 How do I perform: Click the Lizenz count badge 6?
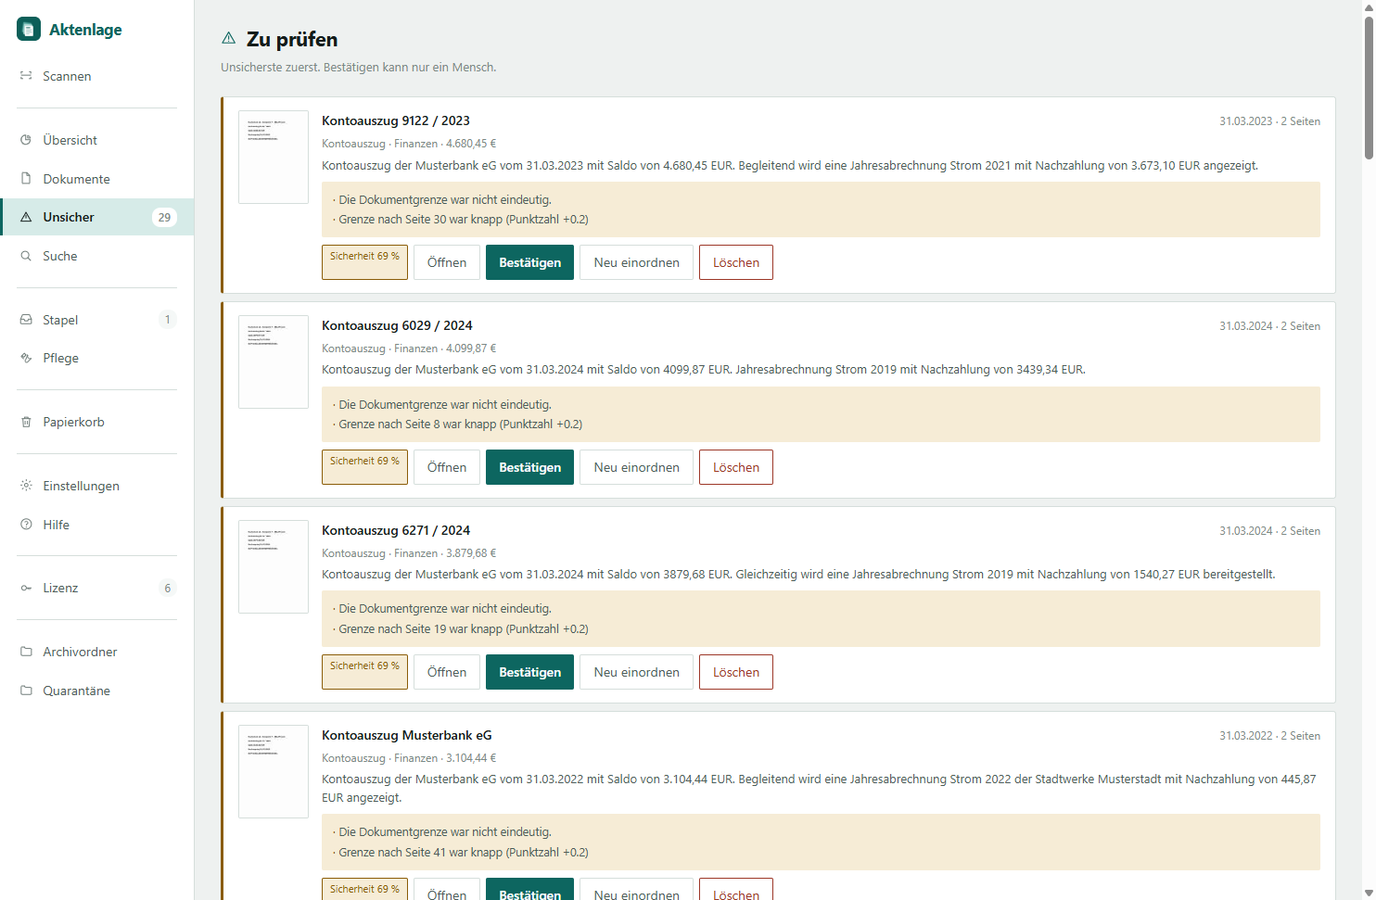(x=168, y=588)
